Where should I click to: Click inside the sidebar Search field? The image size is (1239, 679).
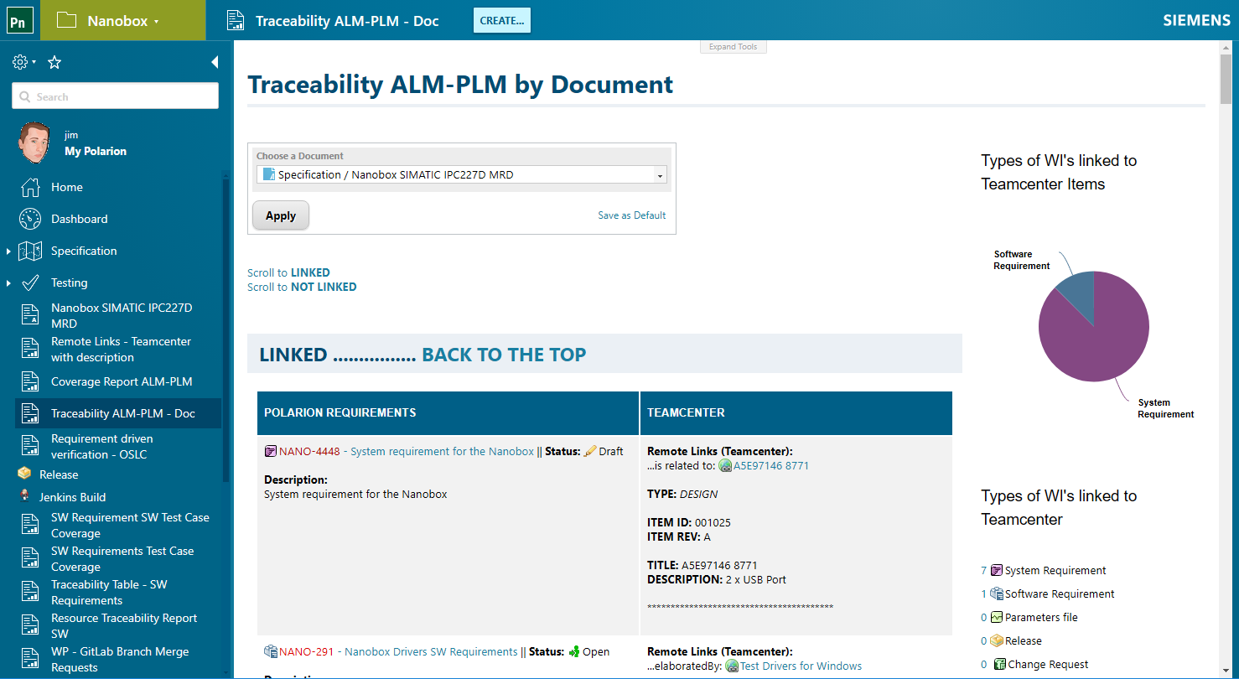tap(115, 96)
